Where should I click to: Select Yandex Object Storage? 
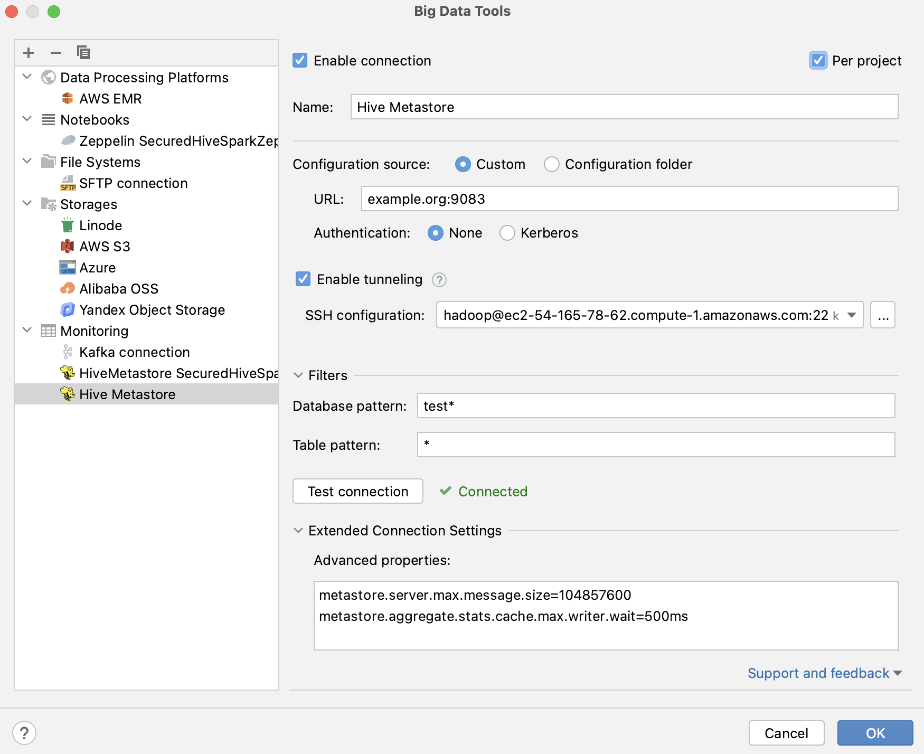(152, 309)
